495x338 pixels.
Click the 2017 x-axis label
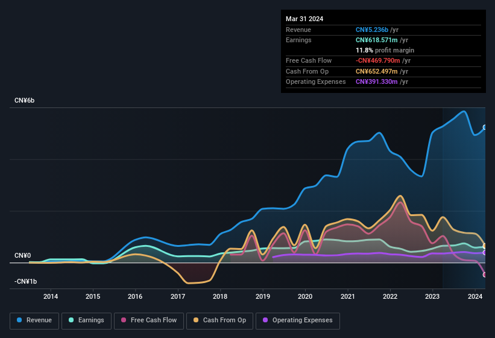tap(178, 296)
